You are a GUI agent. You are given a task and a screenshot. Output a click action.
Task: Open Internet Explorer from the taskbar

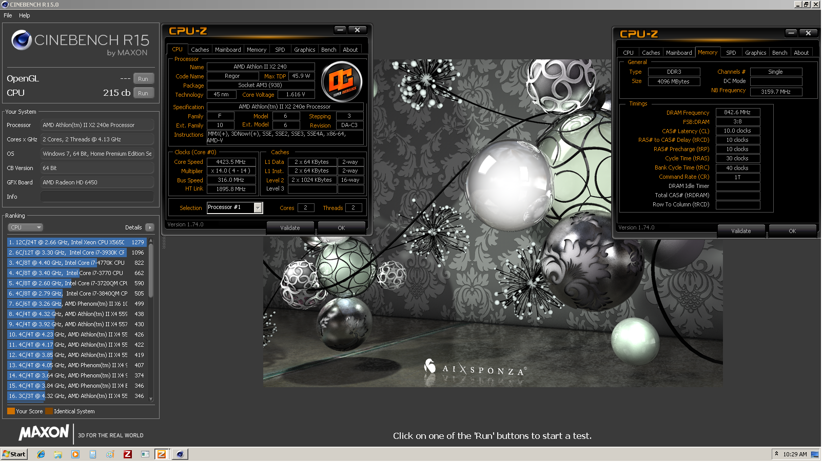pyautogui.click(x=41, y=454)
